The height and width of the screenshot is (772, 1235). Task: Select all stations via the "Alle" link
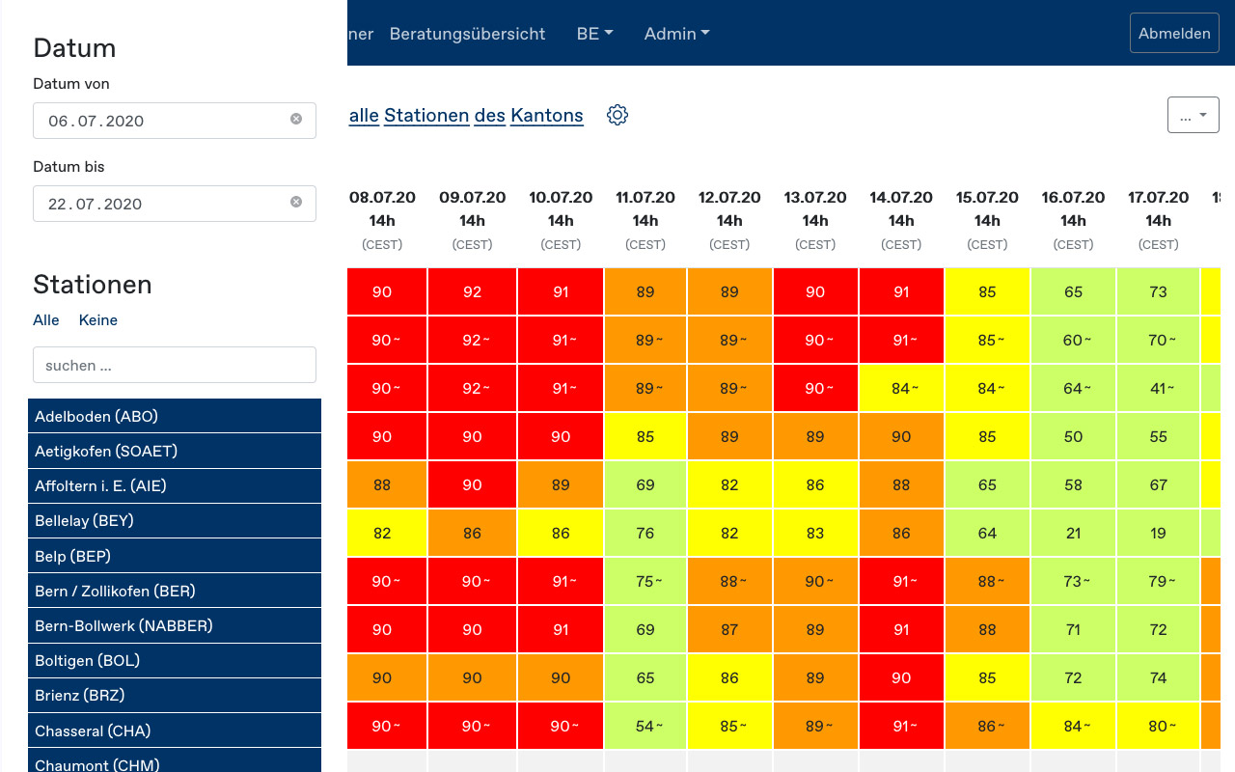point(45,319)
